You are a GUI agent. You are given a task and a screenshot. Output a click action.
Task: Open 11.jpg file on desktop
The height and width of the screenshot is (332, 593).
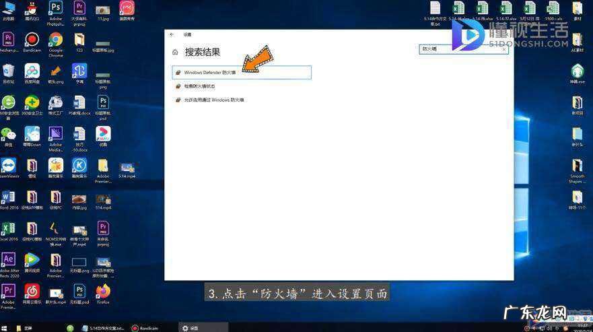pos(103,11)
